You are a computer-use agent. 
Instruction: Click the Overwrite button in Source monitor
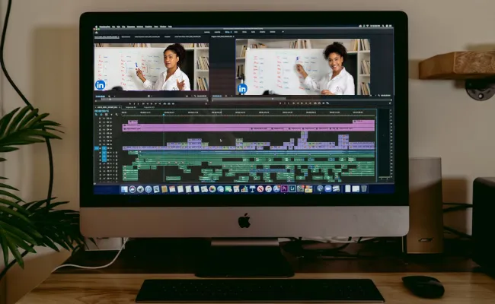(169, 103)
